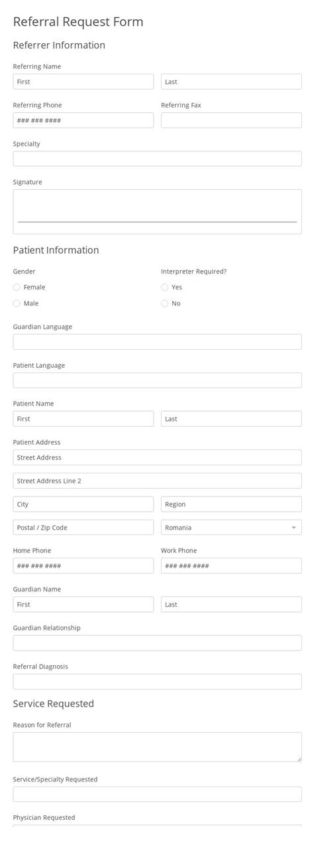Click the Guardian Relationship field

pos(157,643)
